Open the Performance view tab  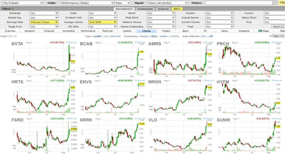(88, 31)
